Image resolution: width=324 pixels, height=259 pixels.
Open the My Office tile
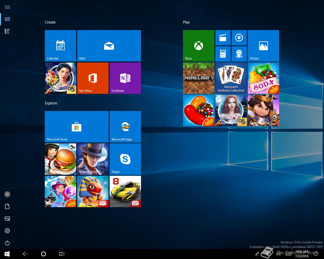93,78
